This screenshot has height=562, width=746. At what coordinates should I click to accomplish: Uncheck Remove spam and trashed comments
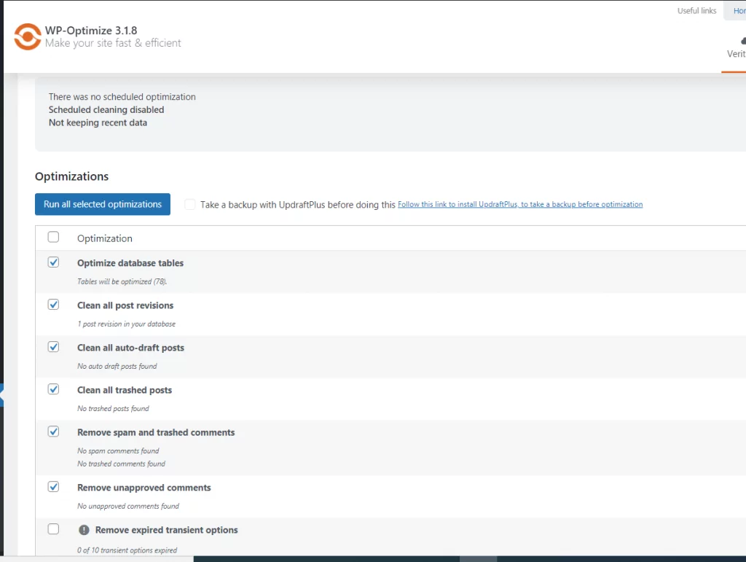(53, 432)
